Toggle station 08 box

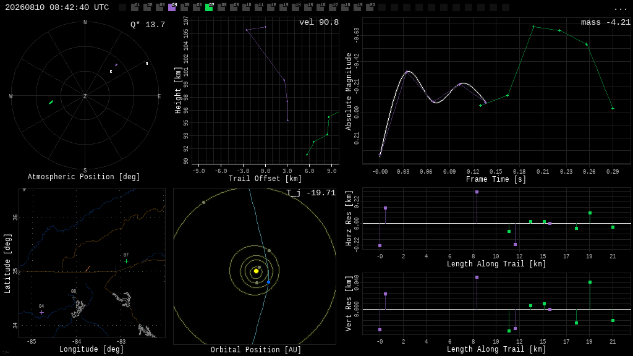[221, 7]
